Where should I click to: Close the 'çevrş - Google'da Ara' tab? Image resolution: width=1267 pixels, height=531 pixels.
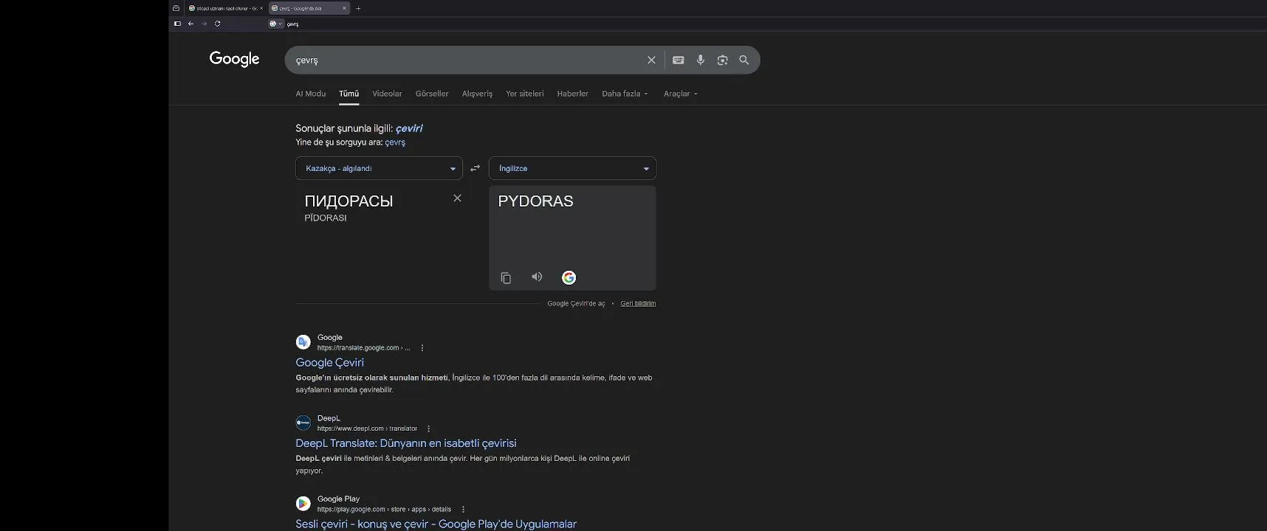(344, 8)
